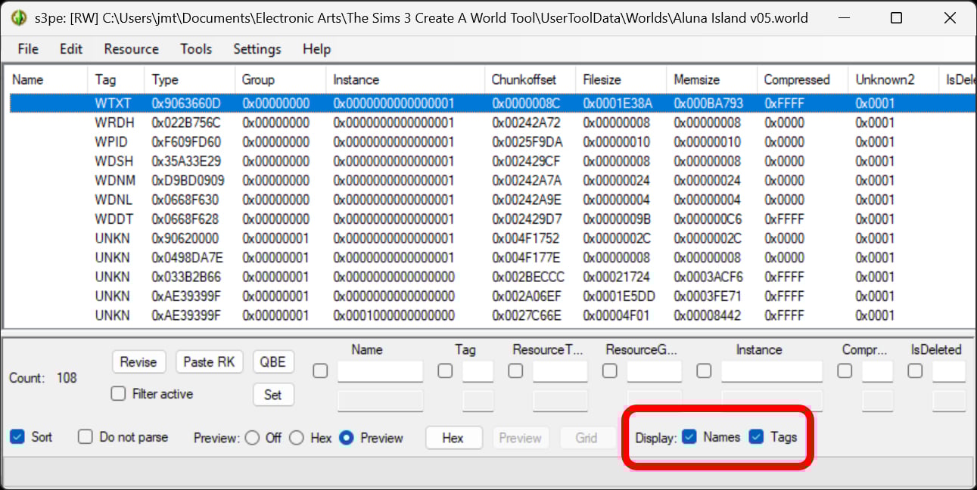977x490 pixels.
Task: Open the Tools menu
Action: pos(196,49)
